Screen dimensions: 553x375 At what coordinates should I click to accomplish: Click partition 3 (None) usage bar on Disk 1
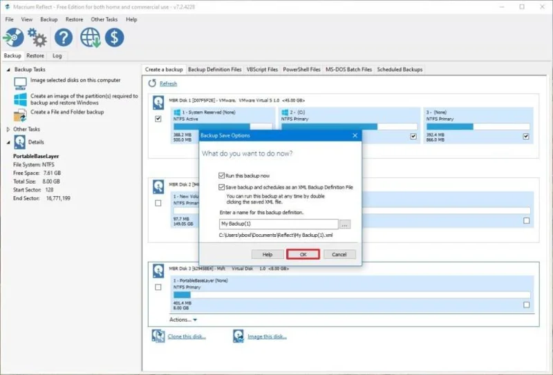[478, 126]
